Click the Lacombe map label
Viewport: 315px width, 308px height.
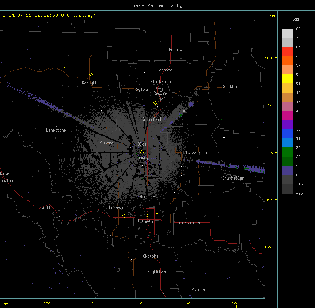coord(164,70)
